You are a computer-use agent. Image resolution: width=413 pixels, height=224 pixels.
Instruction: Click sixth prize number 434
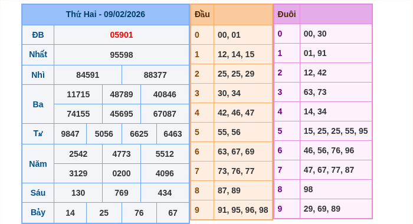(x=165, y=193)
